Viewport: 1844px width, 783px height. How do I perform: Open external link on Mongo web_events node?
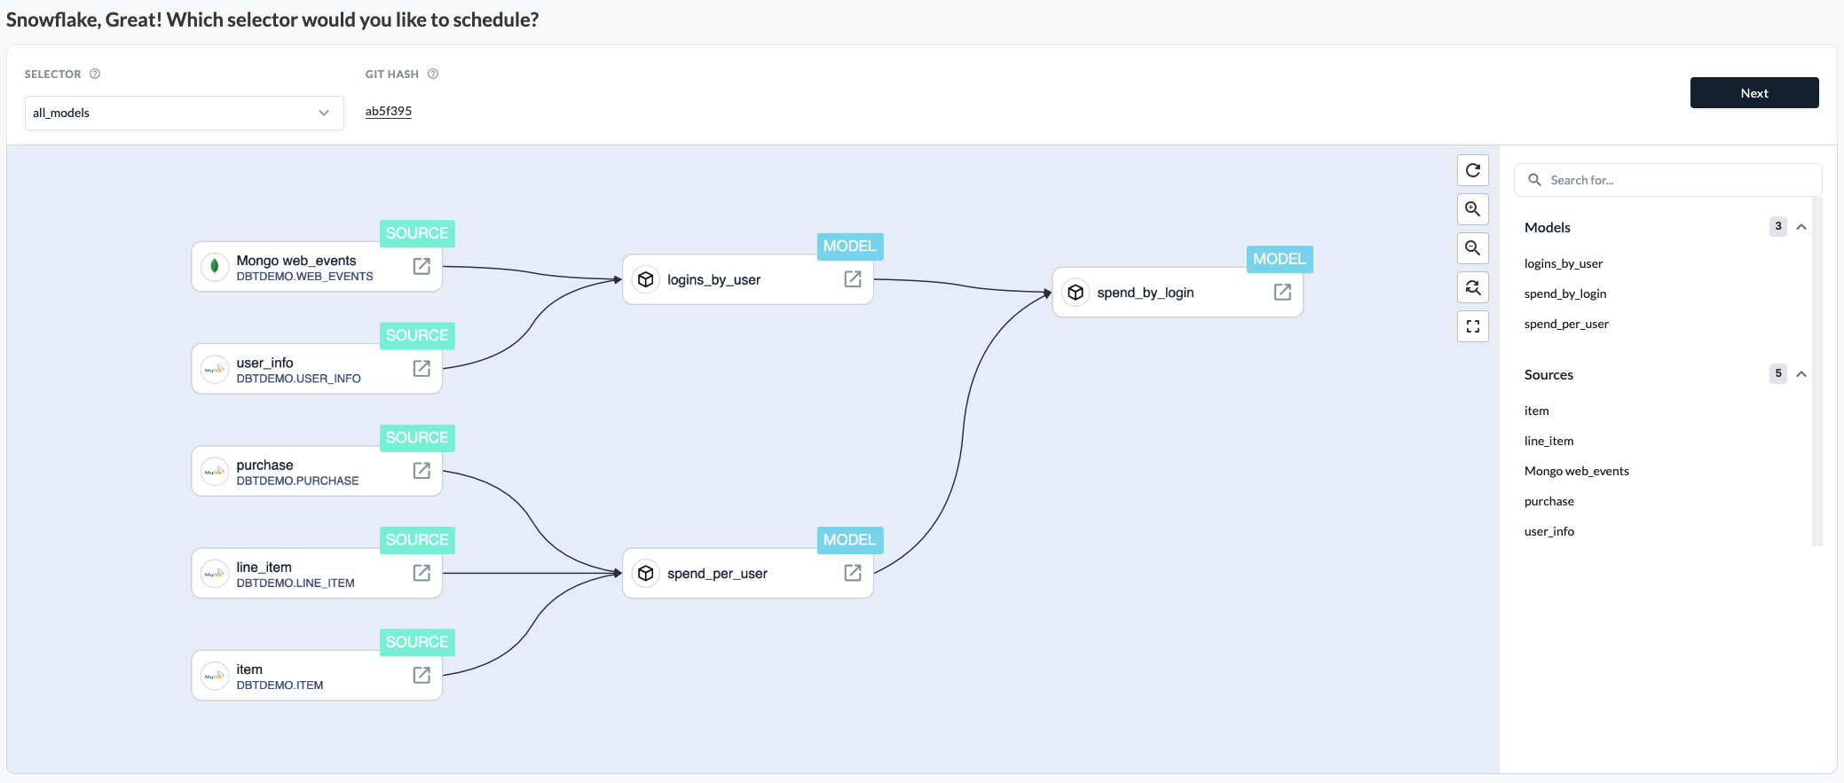click(x=422, y=266)
